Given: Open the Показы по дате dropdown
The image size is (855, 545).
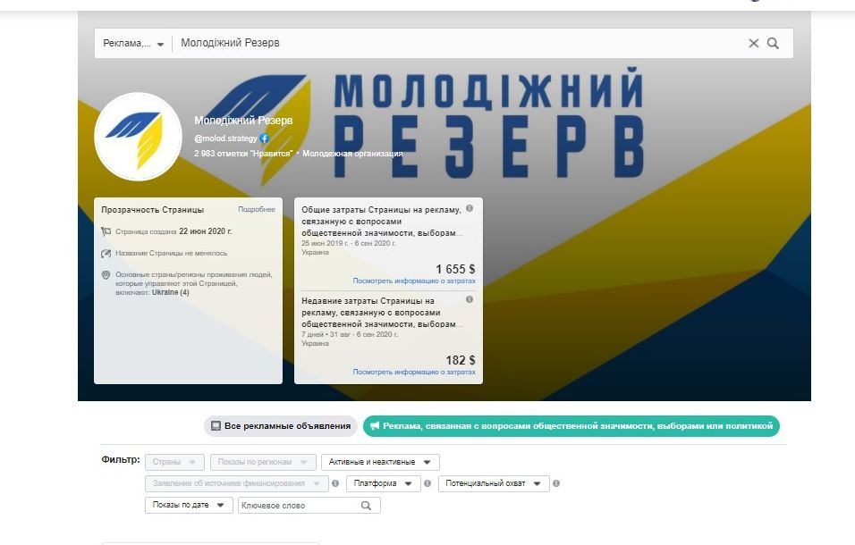Looking at the screenshot, I should pos(189,506).
